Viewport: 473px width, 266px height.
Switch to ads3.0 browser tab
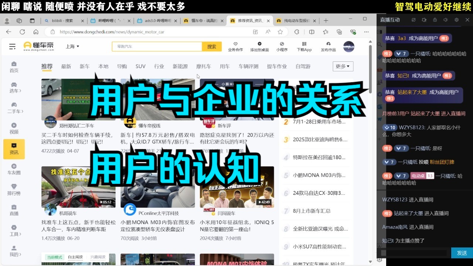tap(157, 21)
